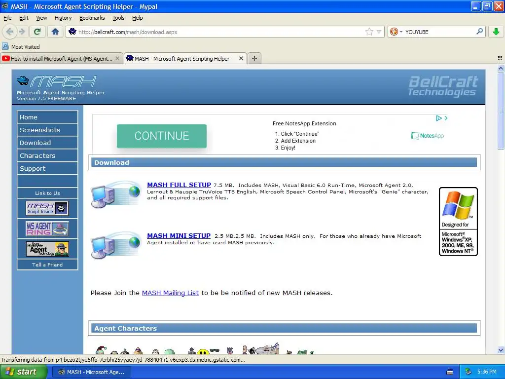Viewport: 505px width, 379px height.
Task: Click the MS Agent Ring badge
Action: pyautogui.click(x=47, y=228)
